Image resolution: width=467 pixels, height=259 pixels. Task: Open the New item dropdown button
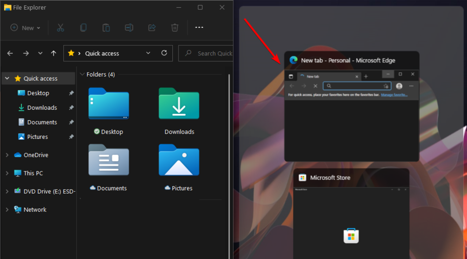[x=25, y=27]
